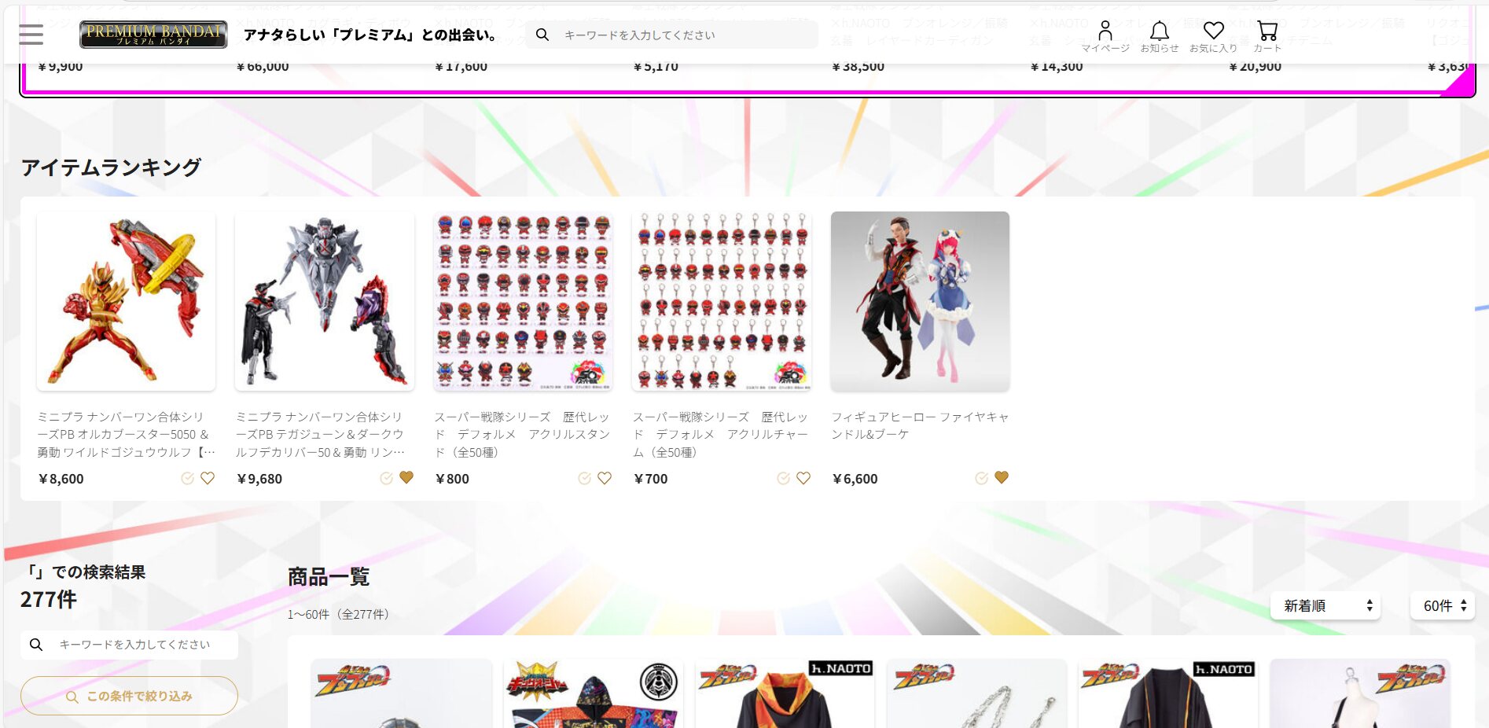Click the red and gold robot ranking thumbnail
This screenshot has height=728, width=1489.
126,301
